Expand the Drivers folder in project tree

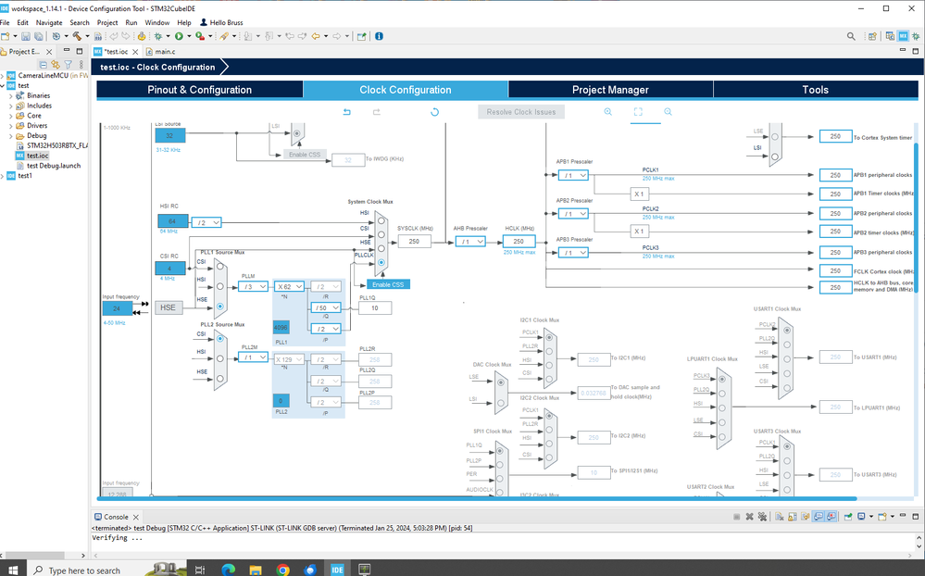coord(11,125)
